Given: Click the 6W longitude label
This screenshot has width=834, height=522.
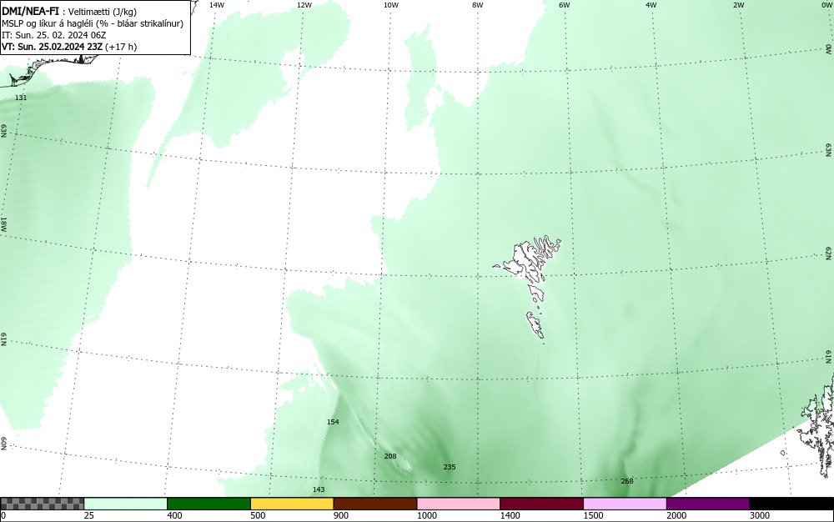Looking at the screenshot, I should [x=565, y=5].
